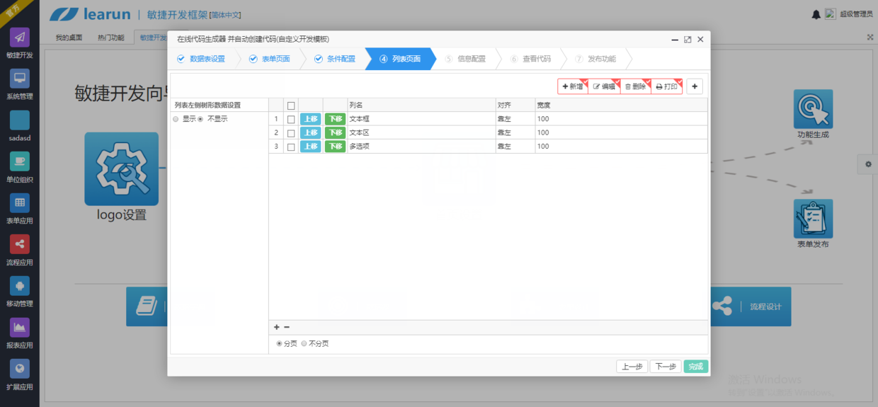Click the 列名 column header
The width and height of the screenshot is (878, 407).
[x=421, y=105]
